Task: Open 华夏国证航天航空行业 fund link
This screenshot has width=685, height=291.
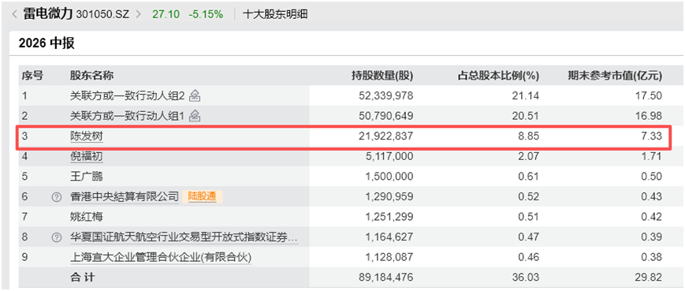Action: (184, 237)
